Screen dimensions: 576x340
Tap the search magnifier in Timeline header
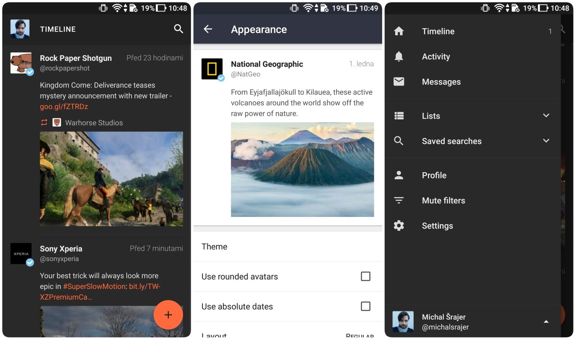178,29
